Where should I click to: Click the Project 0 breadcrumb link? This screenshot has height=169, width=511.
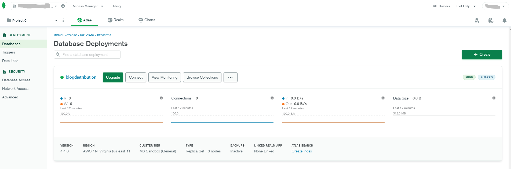104,35
